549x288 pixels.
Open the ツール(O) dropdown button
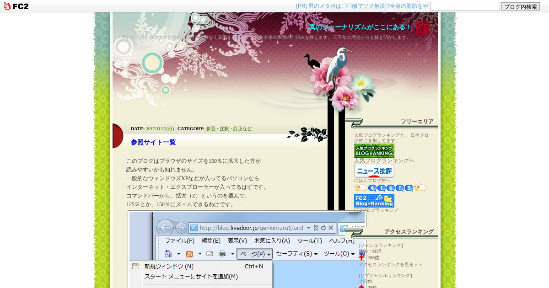pyautogui.click(x=339, y=254)
